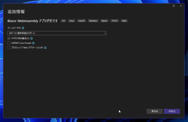
Task: Click the Blazor tag
Action: click(104, 21)
